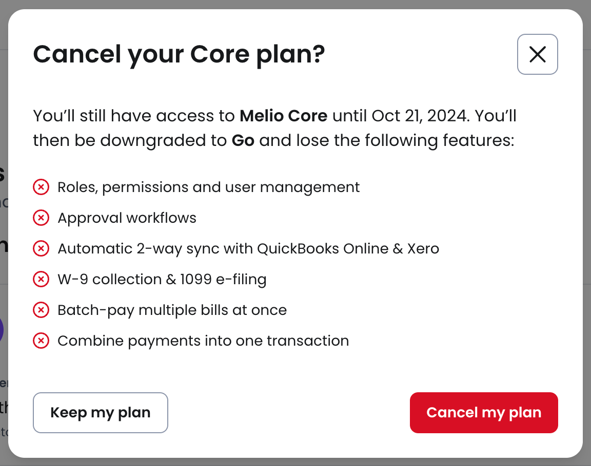
Task: Select 'Roles, permissions and user management' text
Action: (x=208, y=187)
